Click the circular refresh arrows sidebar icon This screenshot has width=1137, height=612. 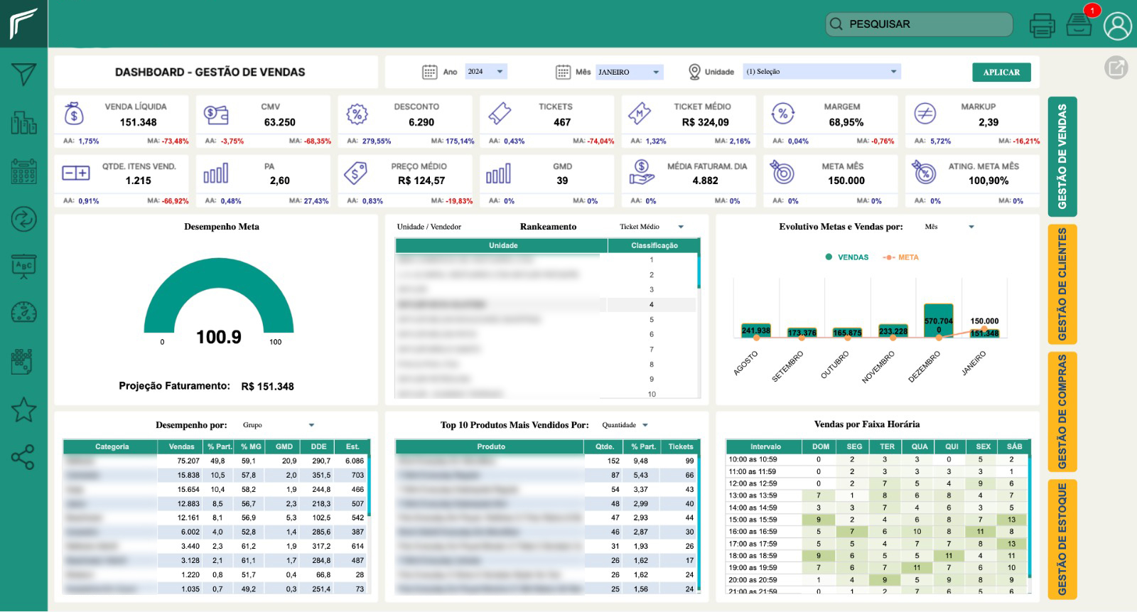pos(23,219)
